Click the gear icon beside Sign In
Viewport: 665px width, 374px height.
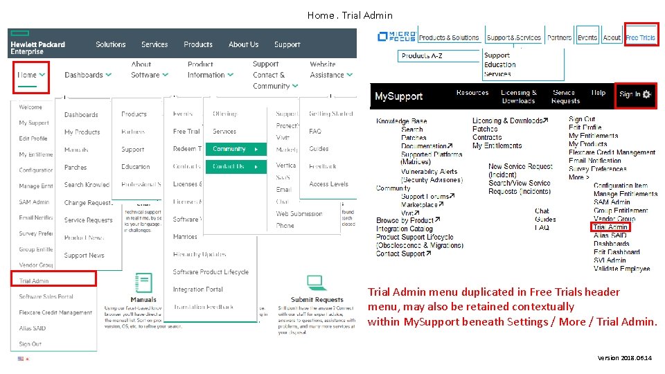[647, 94]
